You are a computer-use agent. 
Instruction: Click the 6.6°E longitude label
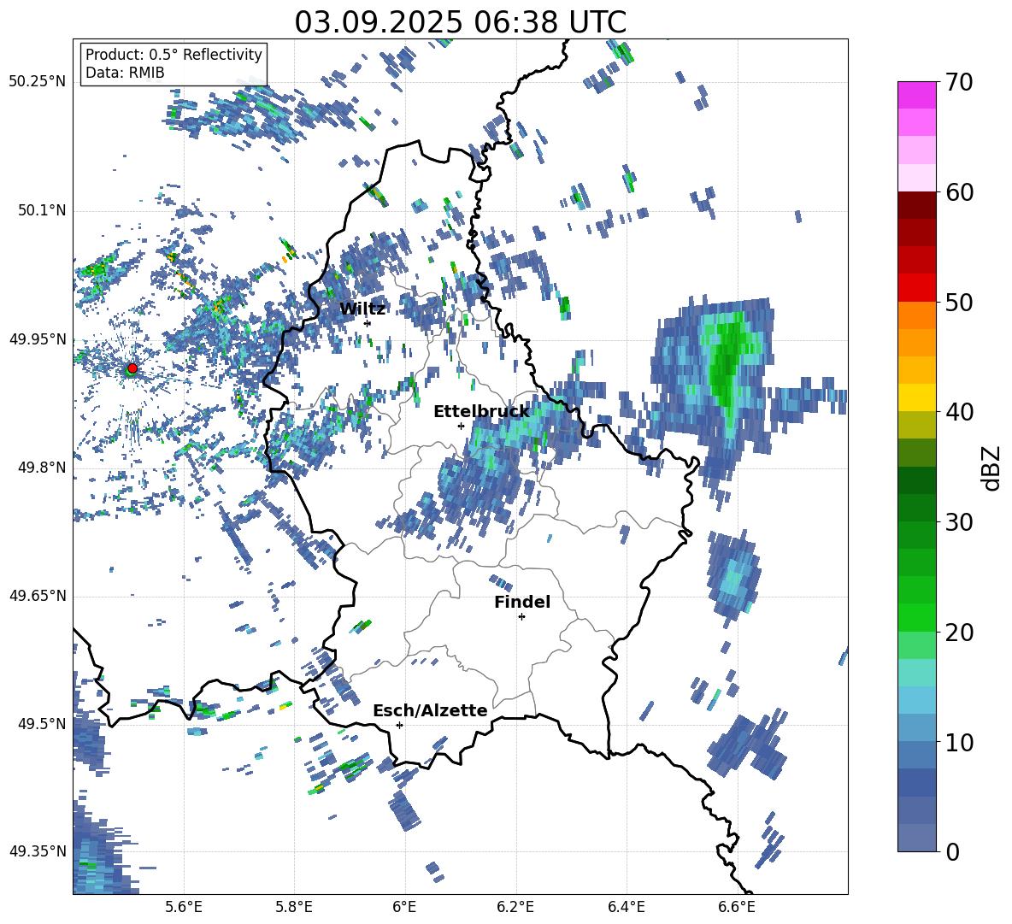737,907
